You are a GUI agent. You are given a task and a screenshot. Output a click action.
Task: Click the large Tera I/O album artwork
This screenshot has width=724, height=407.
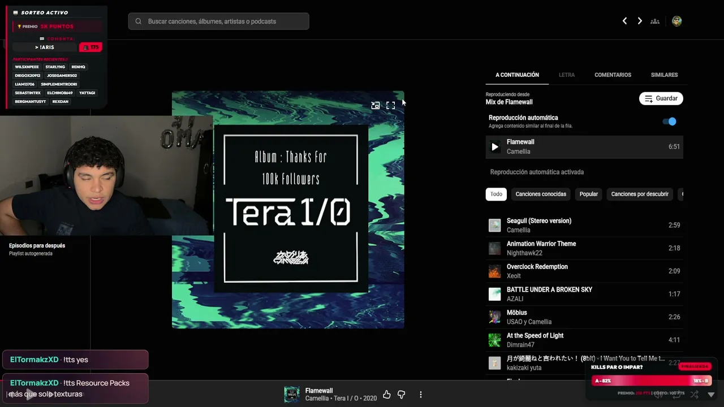[x=288, y=210]
